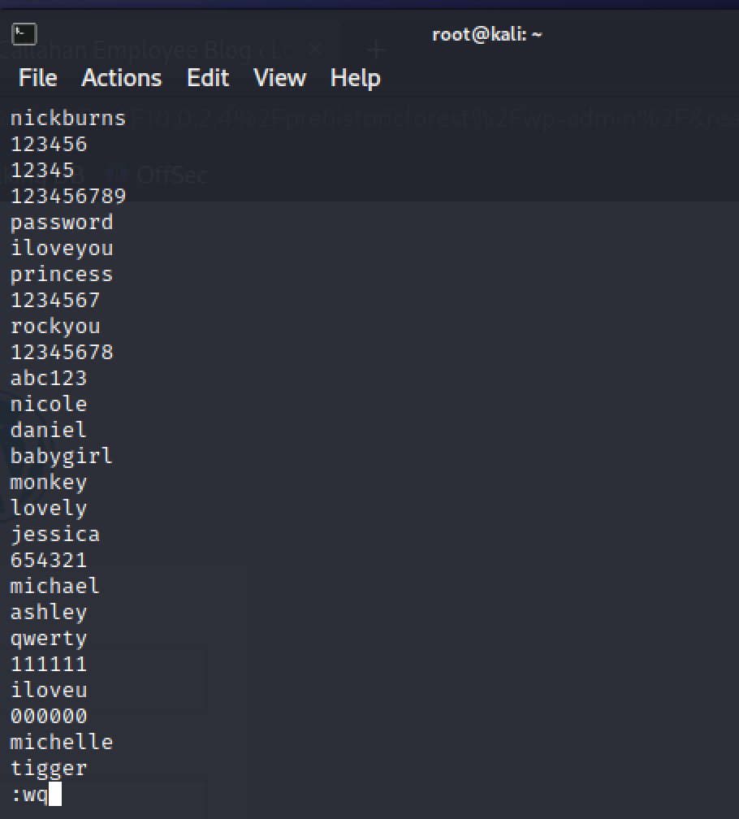Open the File menu

37,78
